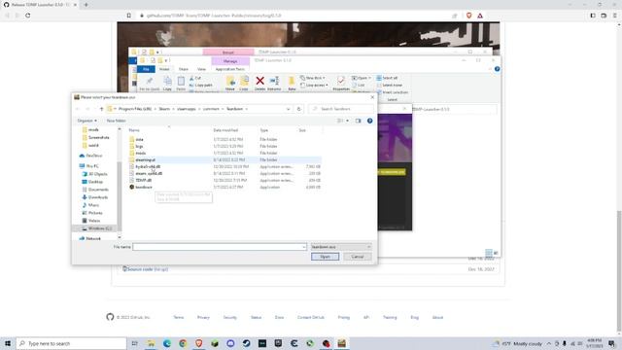
Task: Click steamapps in the breadcrumb path
Action: [187, 109]
